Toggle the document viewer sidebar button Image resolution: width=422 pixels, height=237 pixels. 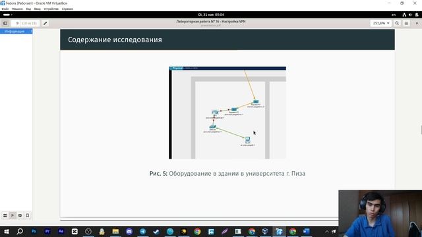click(5, 24)
